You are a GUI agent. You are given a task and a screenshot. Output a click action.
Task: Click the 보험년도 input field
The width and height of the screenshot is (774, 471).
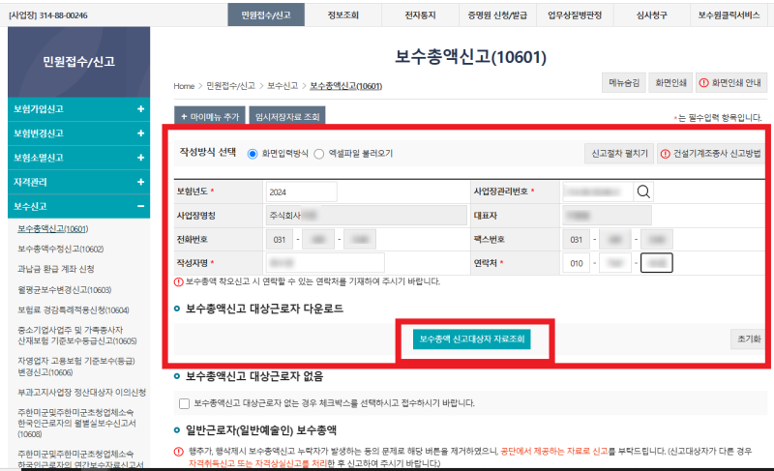tap(301, 191)
